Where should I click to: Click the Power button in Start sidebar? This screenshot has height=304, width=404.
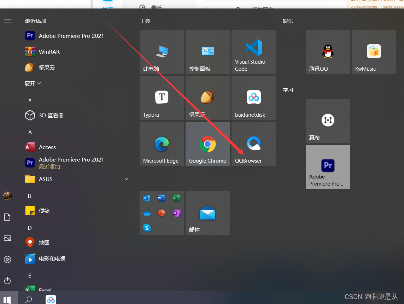[x=7, y=281]
